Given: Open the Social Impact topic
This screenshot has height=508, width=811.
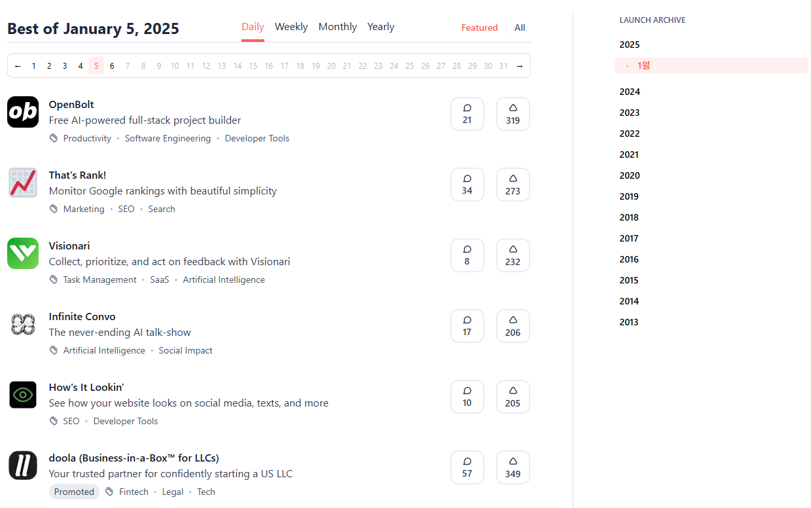Looking at the screenshot, I should pos(186,350).
